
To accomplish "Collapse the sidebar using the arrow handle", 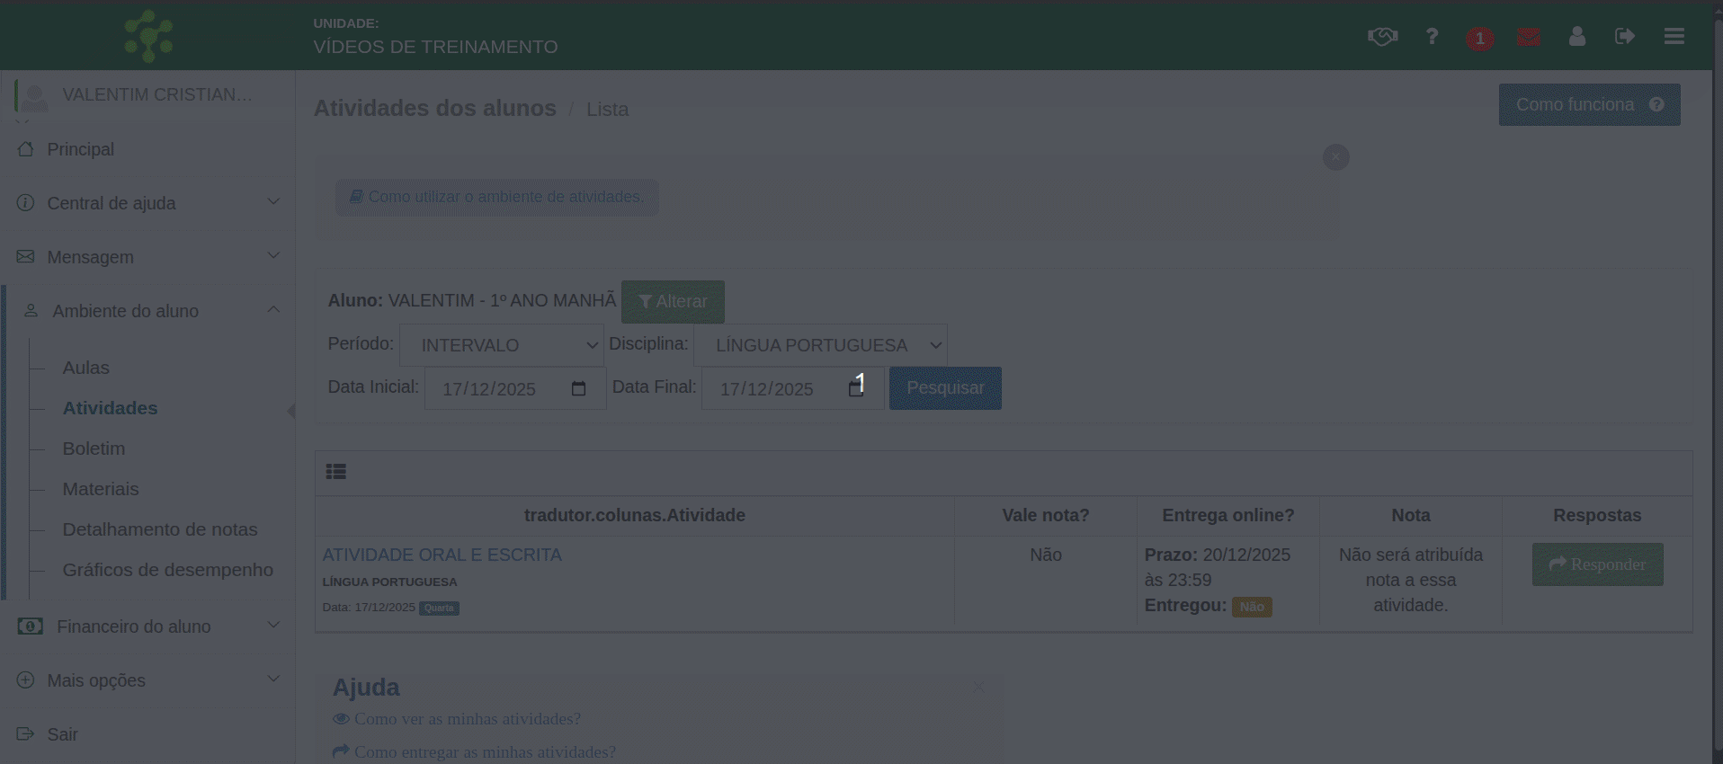I will click(x=290, y=411).
